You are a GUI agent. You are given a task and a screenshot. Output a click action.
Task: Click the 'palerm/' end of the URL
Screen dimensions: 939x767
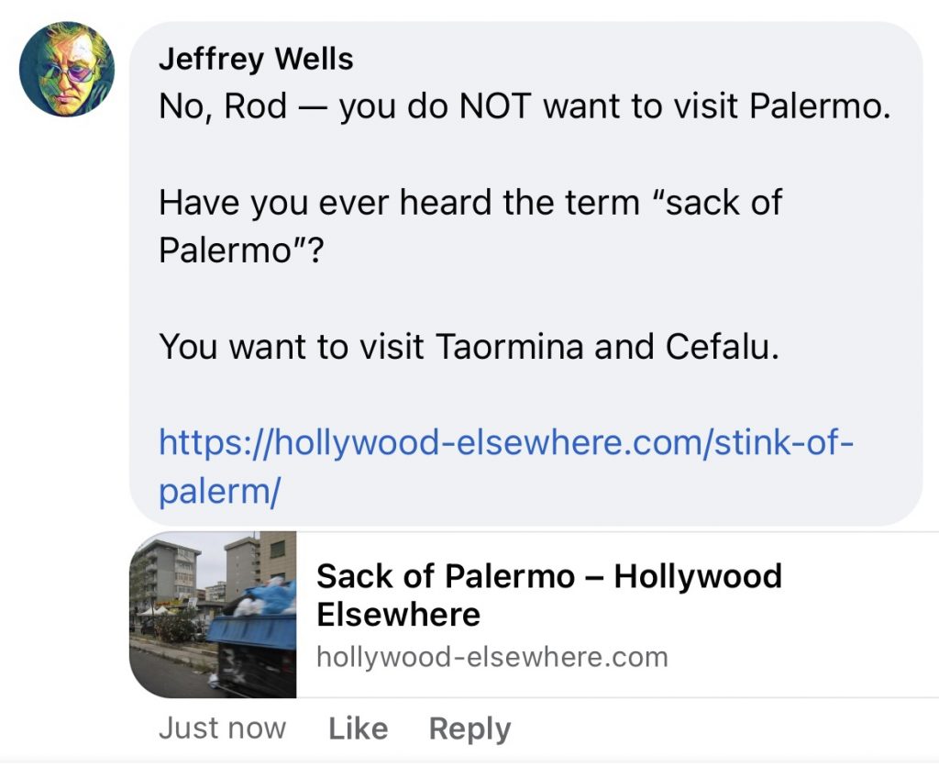click(218, 492)
